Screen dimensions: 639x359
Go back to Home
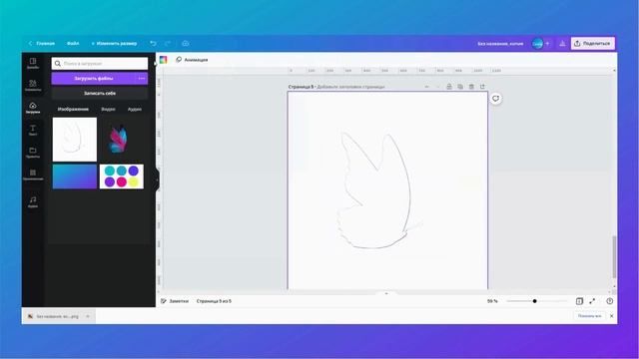tap(42, 43)
